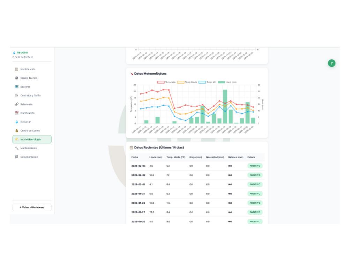Viewport: 349px width, 262px height.
Task: Click the IA y Meteorología weather icon
Action: (x=17, y=139)
